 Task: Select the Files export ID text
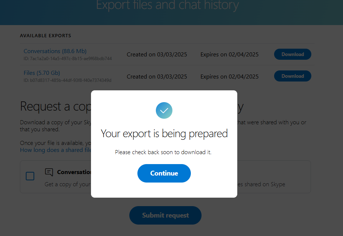pyautogui.click(x=67, y=80)
